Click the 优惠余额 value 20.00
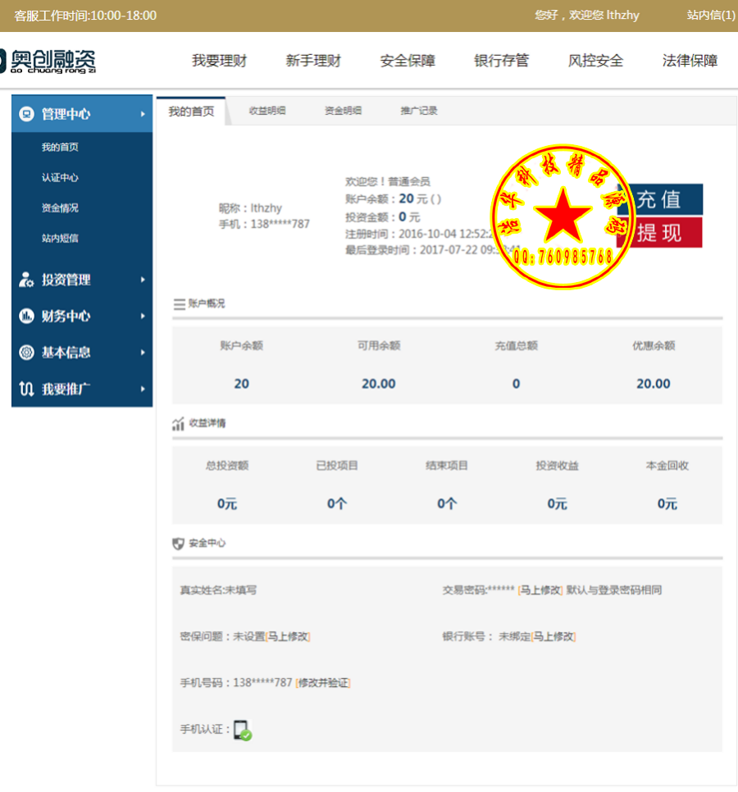The image size is (738, 792). point(654,384)
